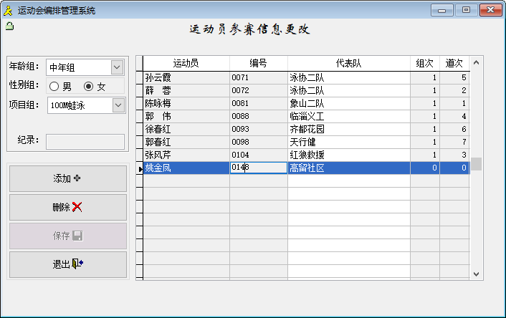Click the 纪录 input field
506x318 pixels.
point(85,140)
